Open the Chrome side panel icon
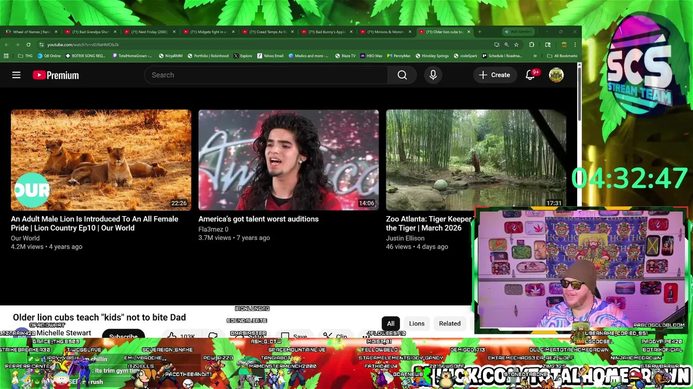Image resolution: width=693 pixels, height=389 pixels. pyautogui.click(x=548, y=45)
